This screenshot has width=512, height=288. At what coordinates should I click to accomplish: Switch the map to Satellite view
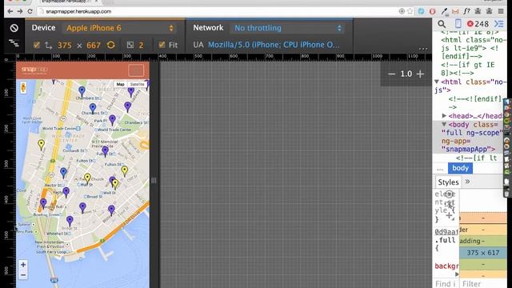point(137,84)
